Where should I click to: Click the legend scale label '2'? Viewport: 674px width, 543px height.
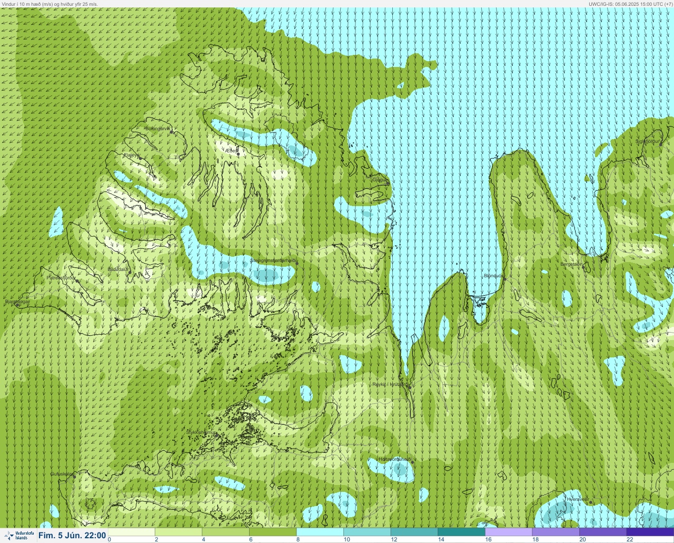[x=156, y=539]
